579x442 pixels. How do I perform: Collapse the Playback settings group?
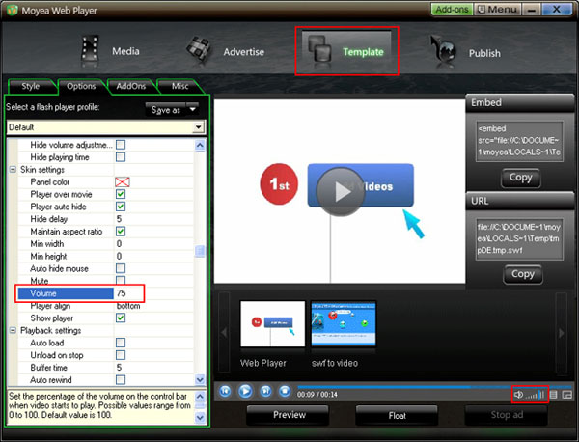(x=13, y=330)
